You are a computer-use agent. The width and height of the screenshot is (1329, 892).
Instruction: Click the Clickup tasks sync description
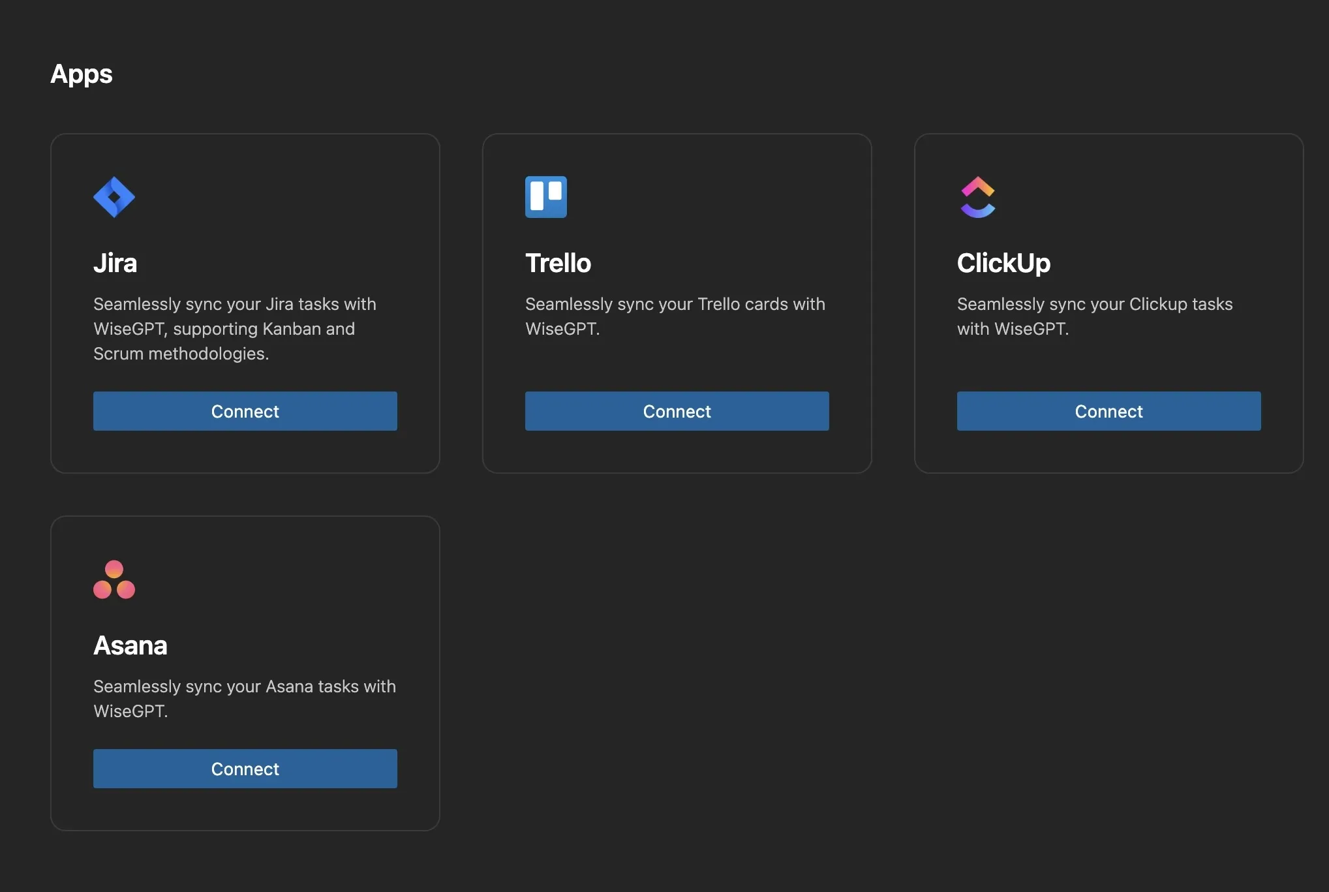[1095, 316]
